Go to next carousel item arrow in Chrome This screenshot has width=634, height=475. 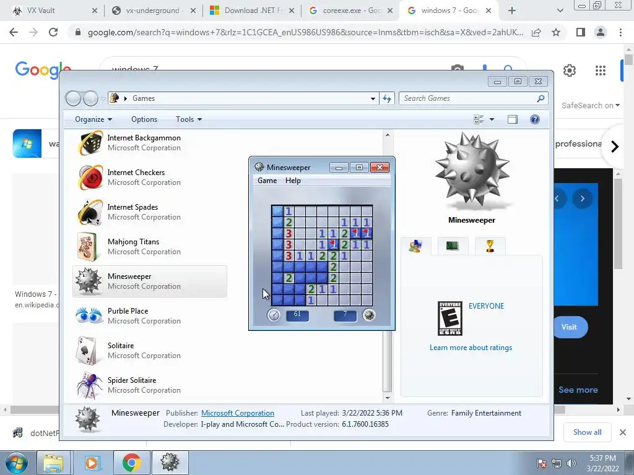coord(614,146)
